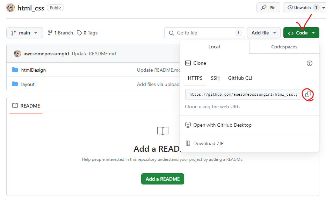Select the HTTPS clone URL text field
This screenshot has height=197, width=326.
point(243,94)
